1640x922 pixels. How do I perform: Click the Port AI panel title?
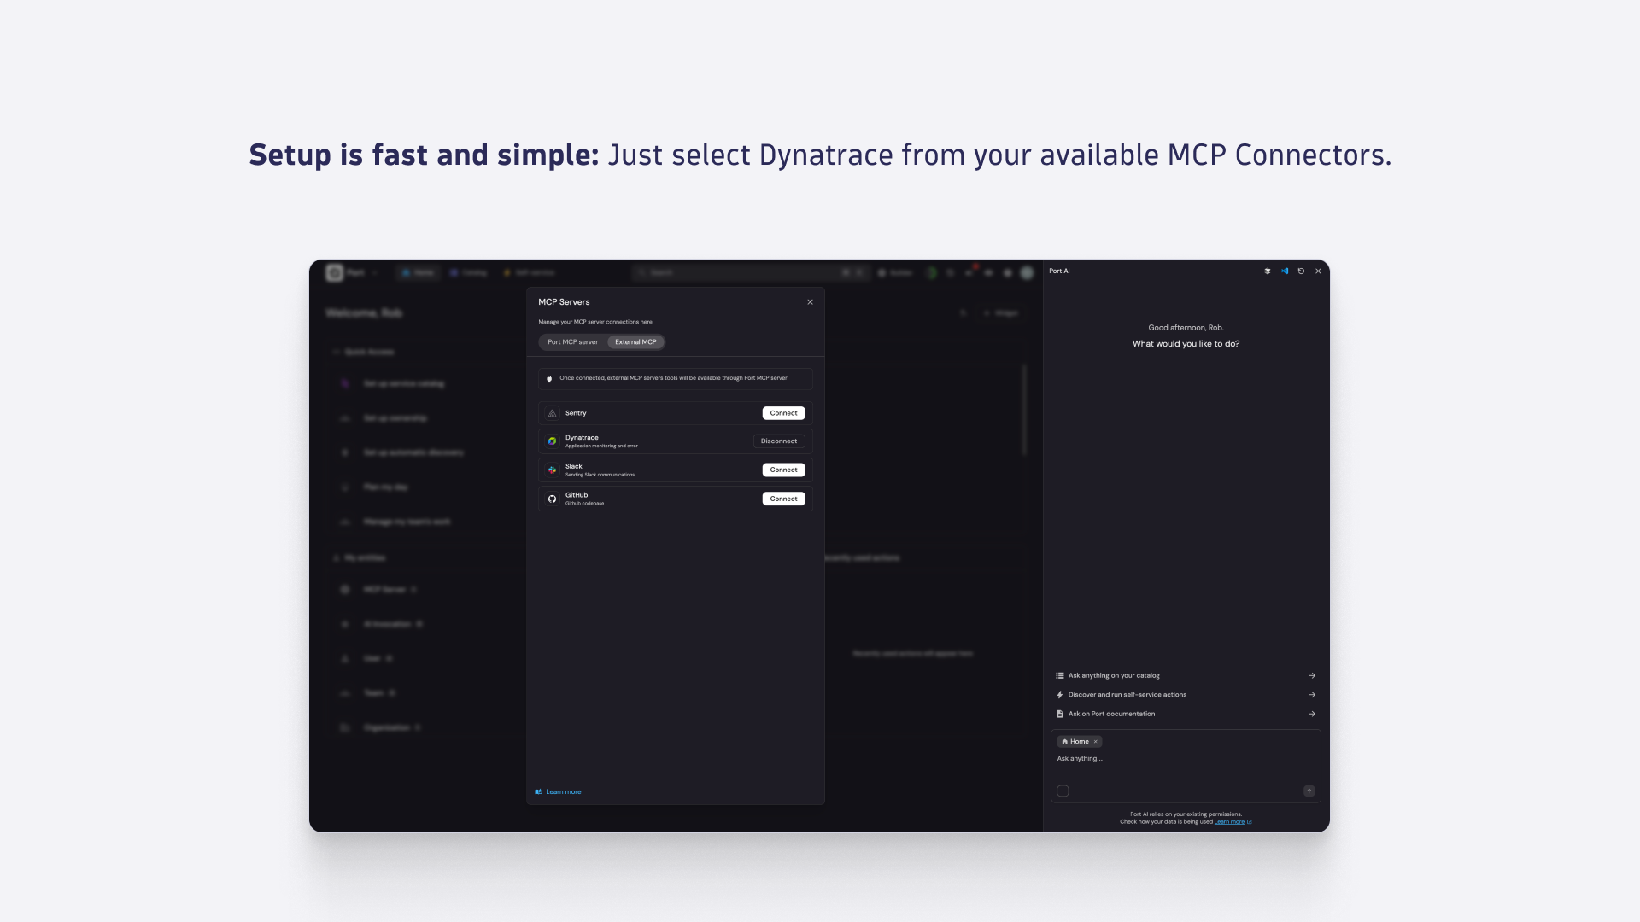pos(1059,271)
